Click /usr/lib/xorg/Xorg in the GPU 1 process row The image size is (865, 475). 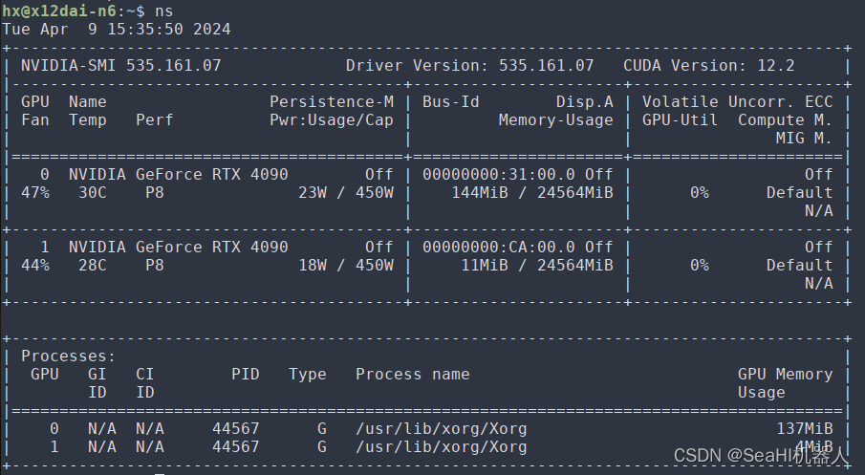pyautogui.click(x=442, y=447)
